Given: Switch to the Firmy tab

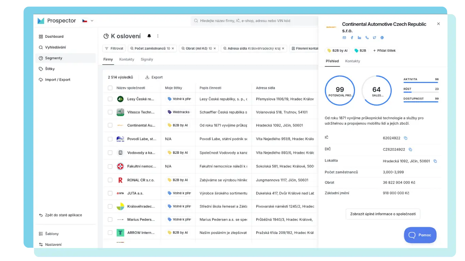Looking at the screenshot, I should click(x=108, y=59).
